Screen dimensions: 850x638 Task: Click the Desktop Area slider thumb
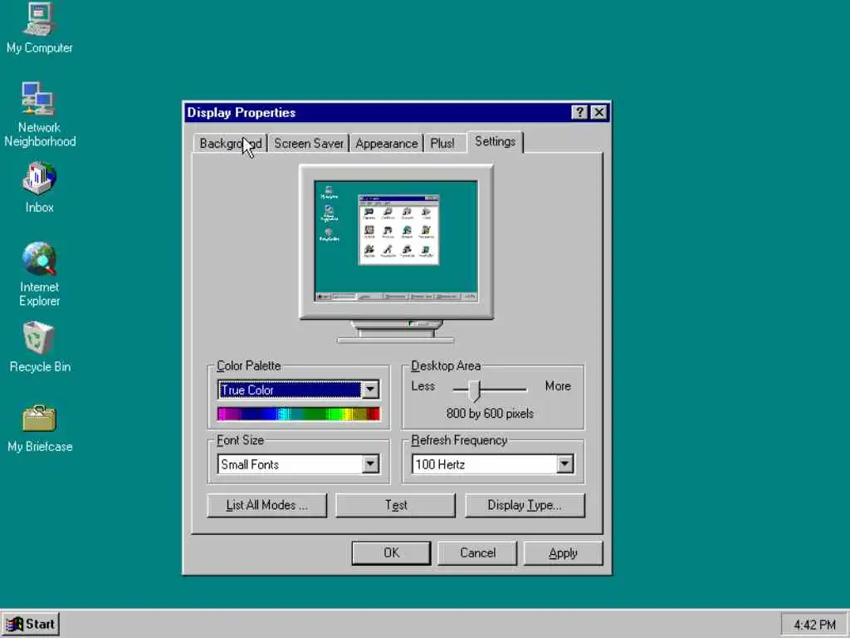click(x=475, y=390)
